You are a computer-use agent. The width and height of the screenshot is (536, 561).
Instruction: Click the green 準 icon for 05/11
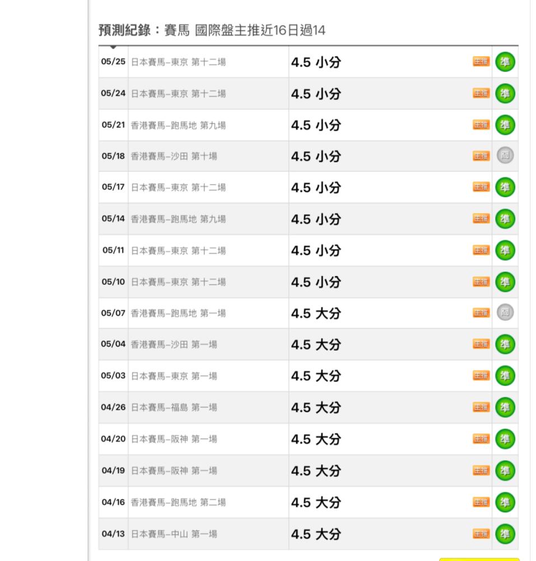click(x=505, y=250)
